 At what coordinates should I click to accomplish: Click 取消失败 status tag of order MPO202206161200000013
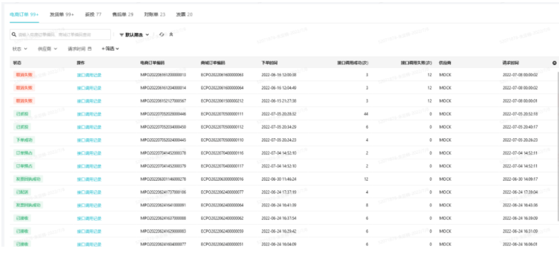(24, 75)
